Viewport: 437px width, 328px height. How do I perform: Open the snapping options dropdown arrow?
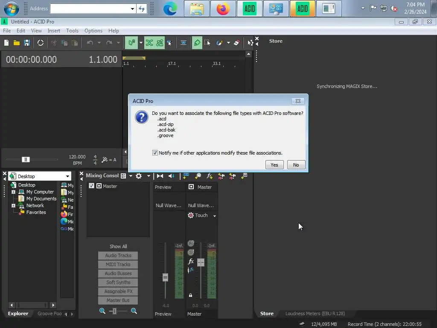pos(141,43)
